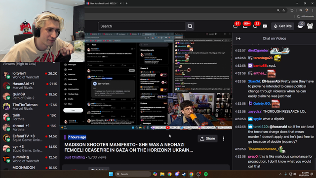Select Quin69 in the channel sidebar
316x178 pixels.
[x=30, y=96]
